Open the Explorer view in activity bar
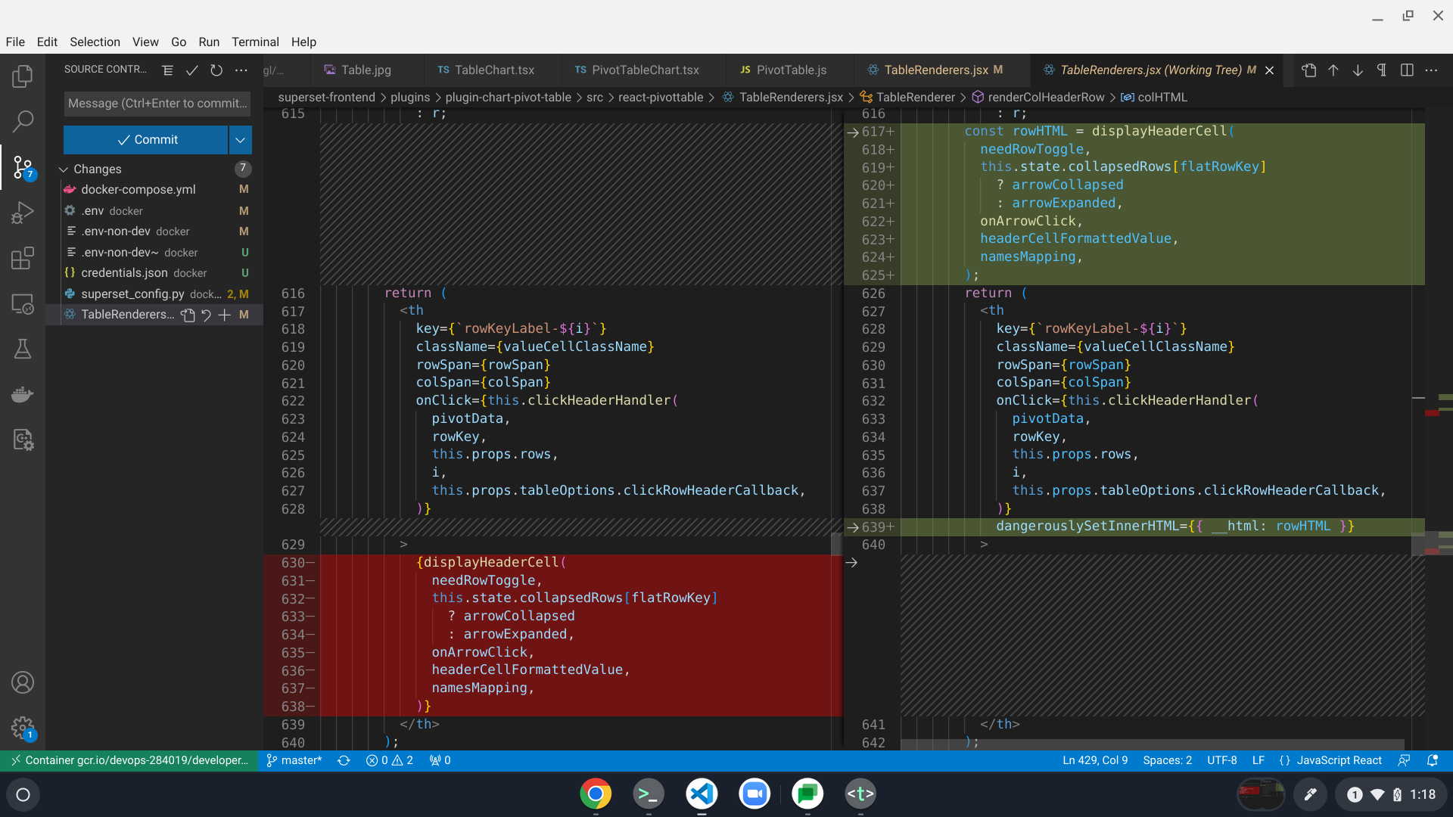Screen dimensions: 1453x817 (23, 76)
